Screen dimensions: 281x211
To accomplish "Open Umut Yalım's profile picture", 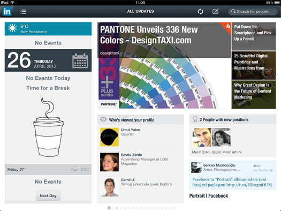I will 109,137.
